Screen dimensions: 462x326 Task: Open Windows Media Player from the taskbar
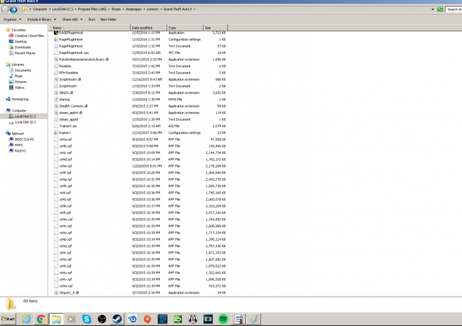pyautogui.click(x=71, y=319)
